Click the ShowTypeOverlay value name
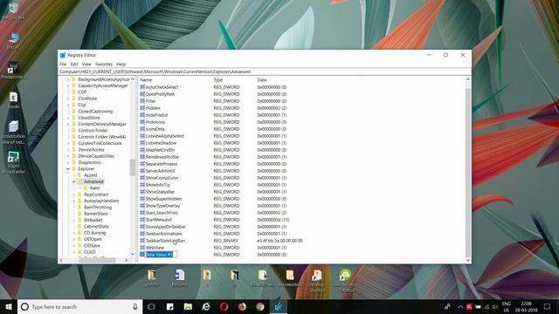 (162, 206)
